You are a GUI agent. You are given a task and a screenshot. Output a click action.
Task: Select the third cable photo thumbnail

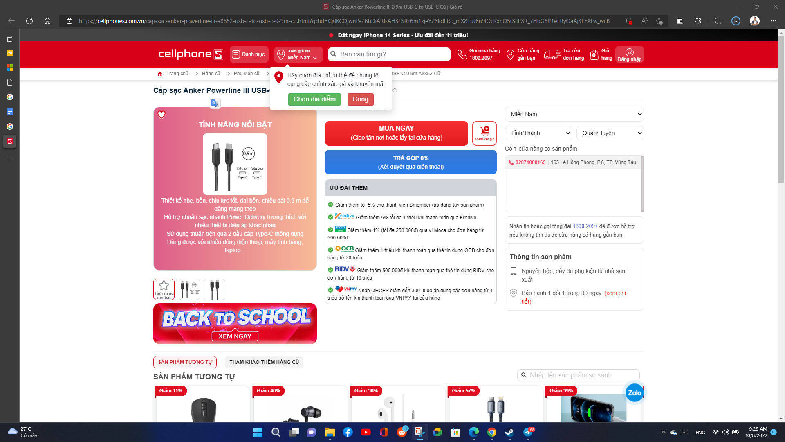(x=215, y=289)
